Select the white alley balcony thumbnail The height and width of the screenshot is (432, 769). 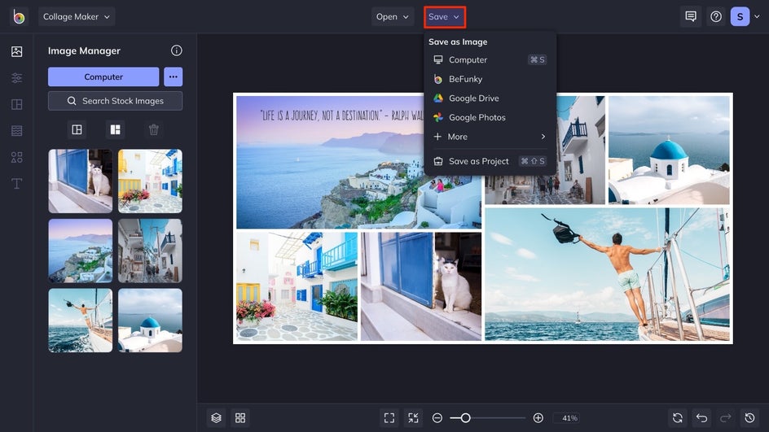tap(150, 251)
